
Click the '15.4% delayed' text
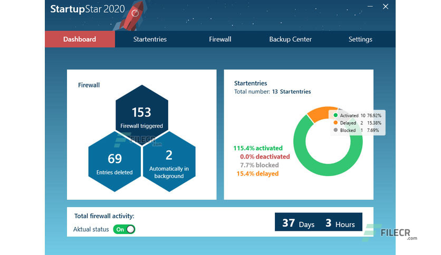[x=257, y=173]
